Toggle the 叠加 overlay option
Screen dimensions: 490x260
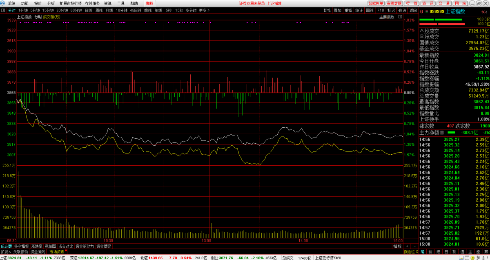337,10
